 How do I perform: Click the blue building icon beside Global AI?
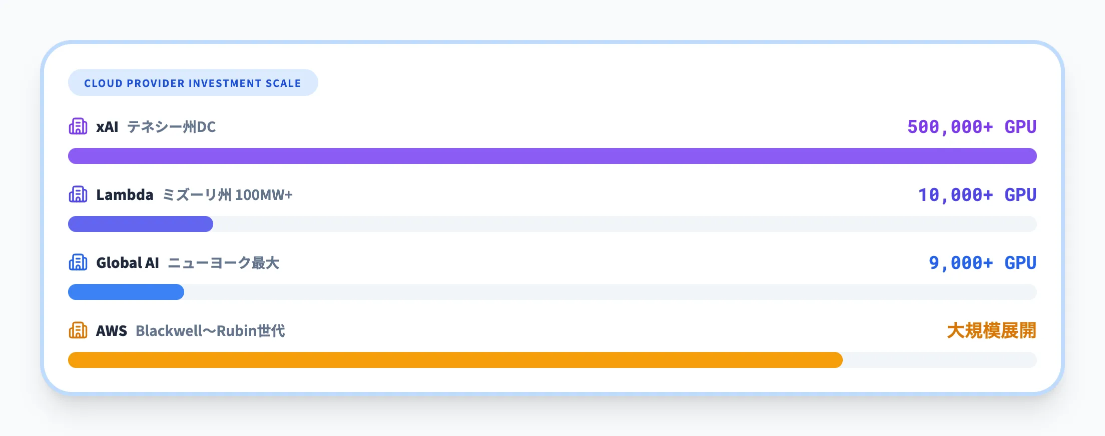[78, 262]
